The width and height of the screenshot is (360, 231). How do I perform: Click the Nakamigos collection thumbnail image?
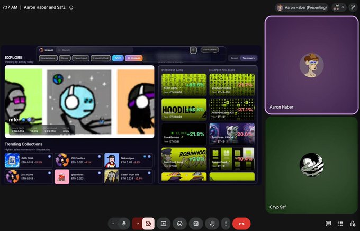112,160
